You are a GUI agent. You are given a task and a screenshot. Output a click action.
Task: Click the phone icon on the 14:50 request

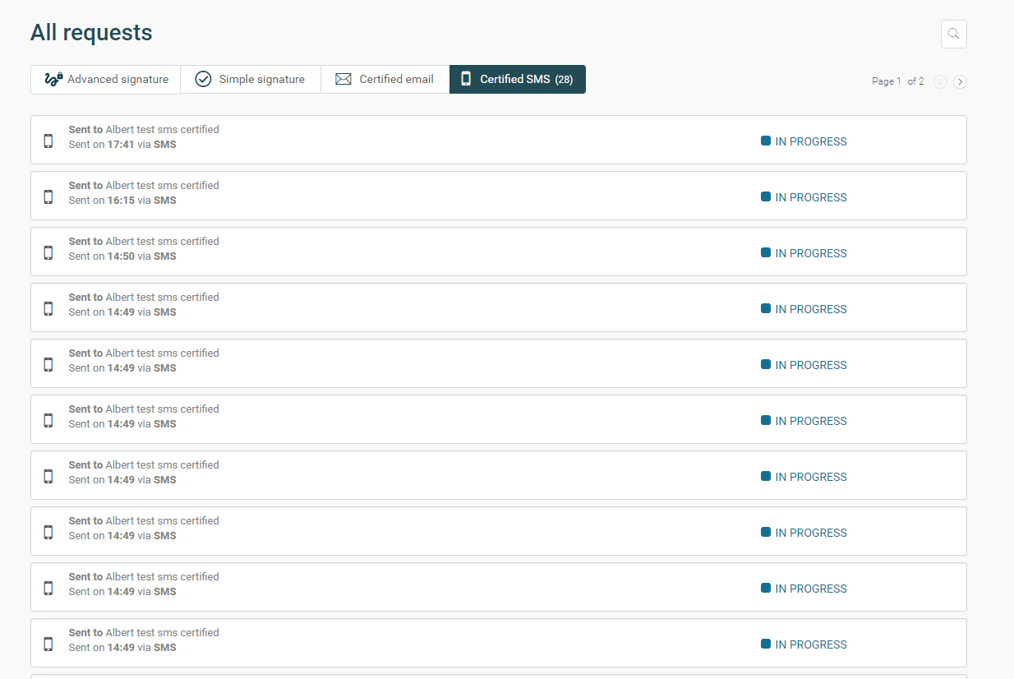(x=48, y=252)
